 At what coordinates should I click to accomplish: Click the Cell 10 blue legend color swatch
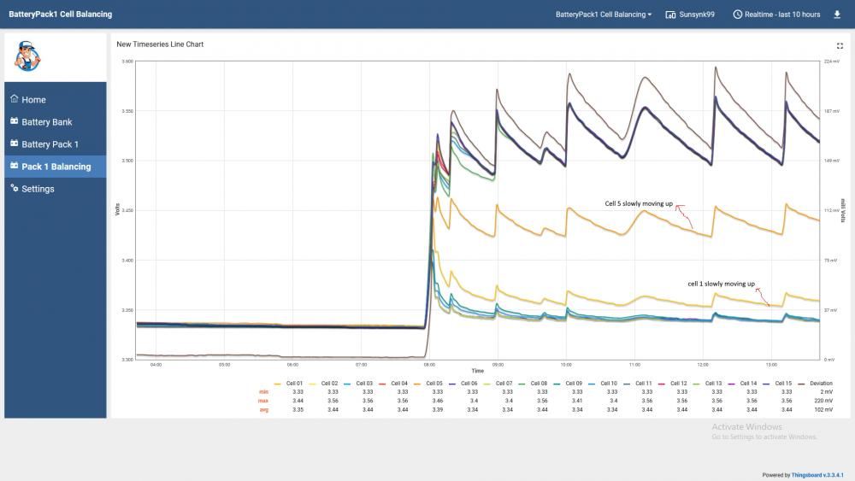[x=593, y=384]
